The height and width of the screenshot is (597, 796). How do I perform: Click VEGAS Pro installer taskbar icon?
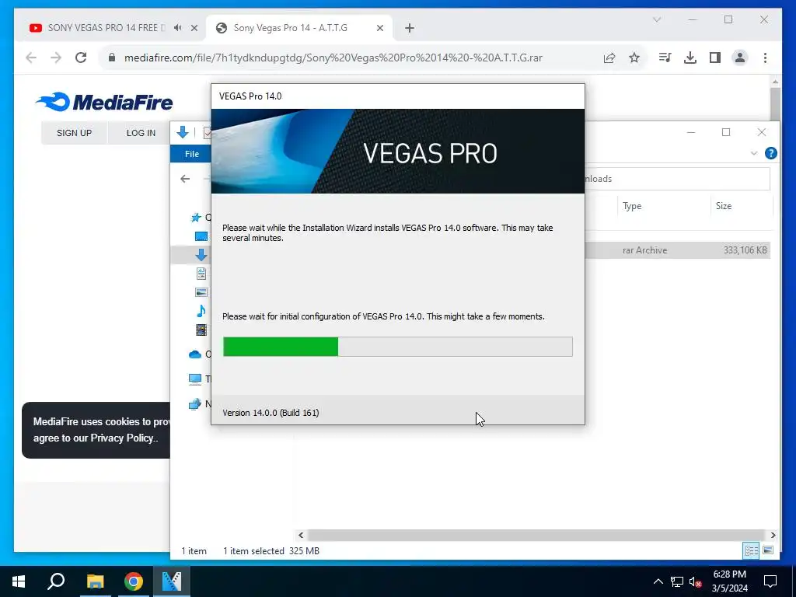click(x=172, y=581)
